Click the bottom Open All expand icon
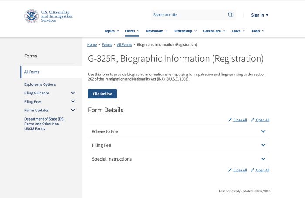This screenshot has width=305, height=198. (x=252, y=170)
